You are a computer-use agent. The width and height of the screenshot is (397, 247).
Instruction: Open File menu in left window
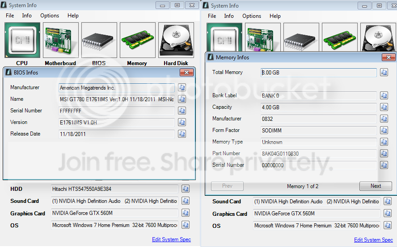(x=10, y=16)
